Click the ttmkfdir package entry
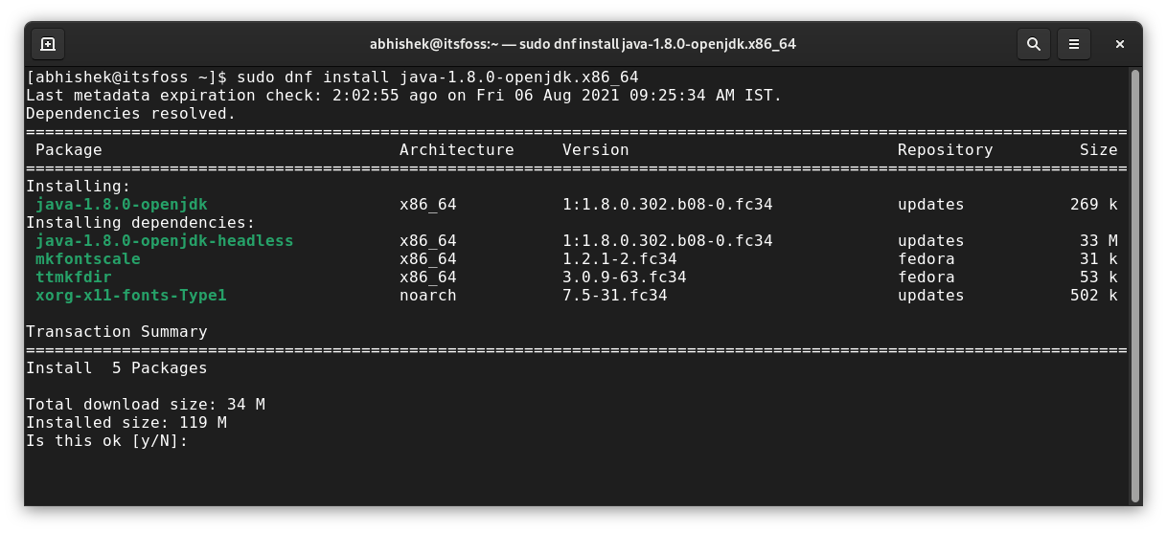1167x533 pixels. [x=74, y=278]
